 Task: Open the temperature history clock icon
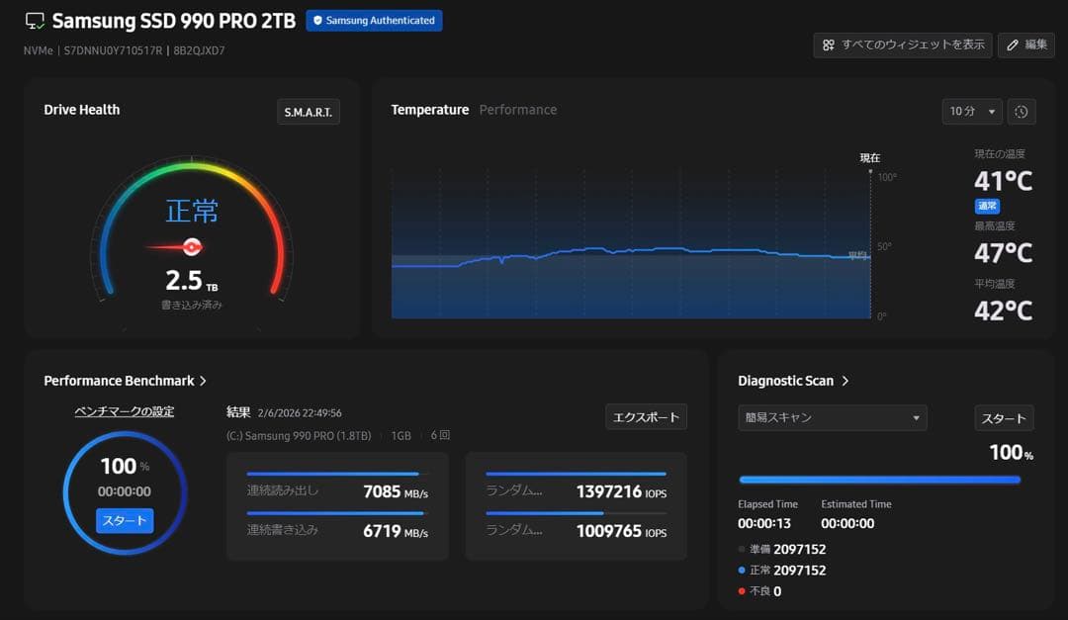(x=1022, y=112)
